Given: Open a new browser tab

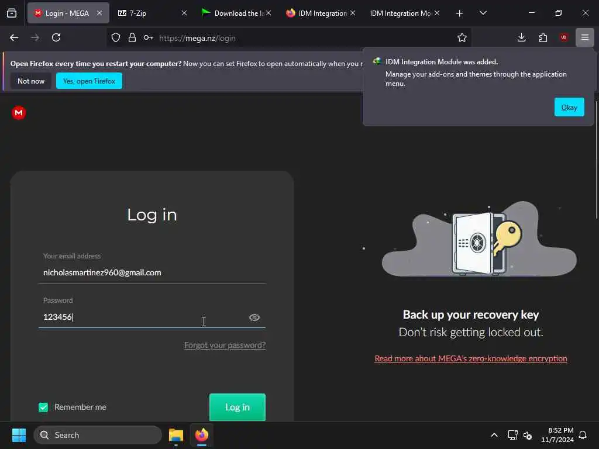Looking at the screenshot, I should pyautogui.click(x=460, y=13).
